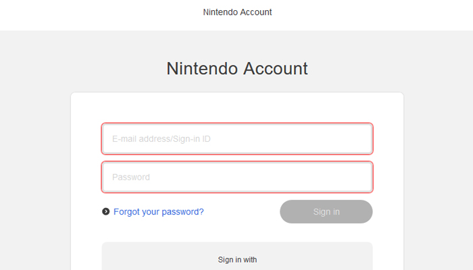Follow the blue password recovery link
473x270 pixels.
158,212
